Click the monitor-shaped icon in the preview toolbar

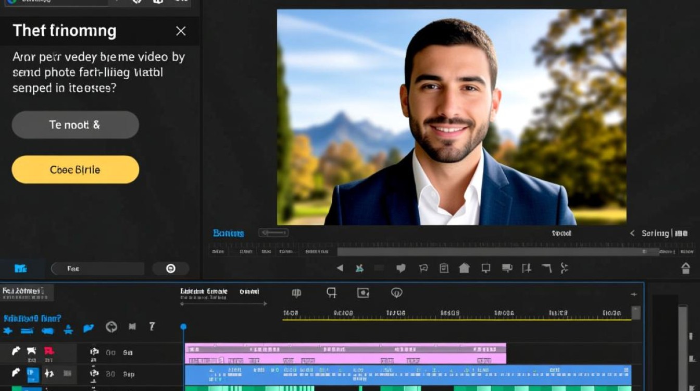click(486, 268)
